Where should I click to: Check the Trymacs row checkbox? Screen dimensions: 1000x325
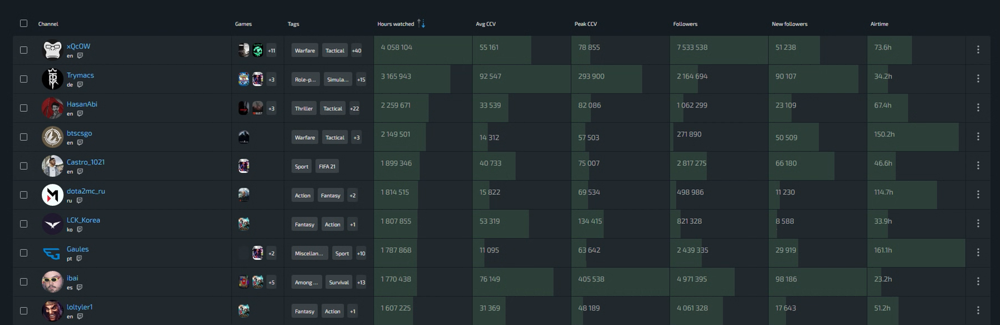point(23,79)
